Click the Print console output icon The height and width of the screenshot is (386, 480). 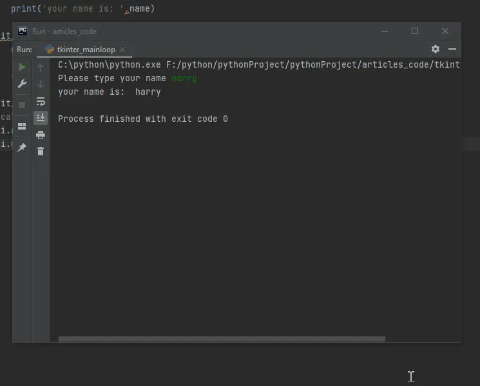[x=41, y=135]
